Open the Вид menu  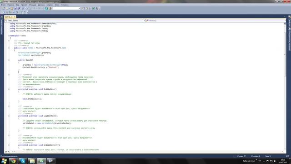tap(17, 5)
